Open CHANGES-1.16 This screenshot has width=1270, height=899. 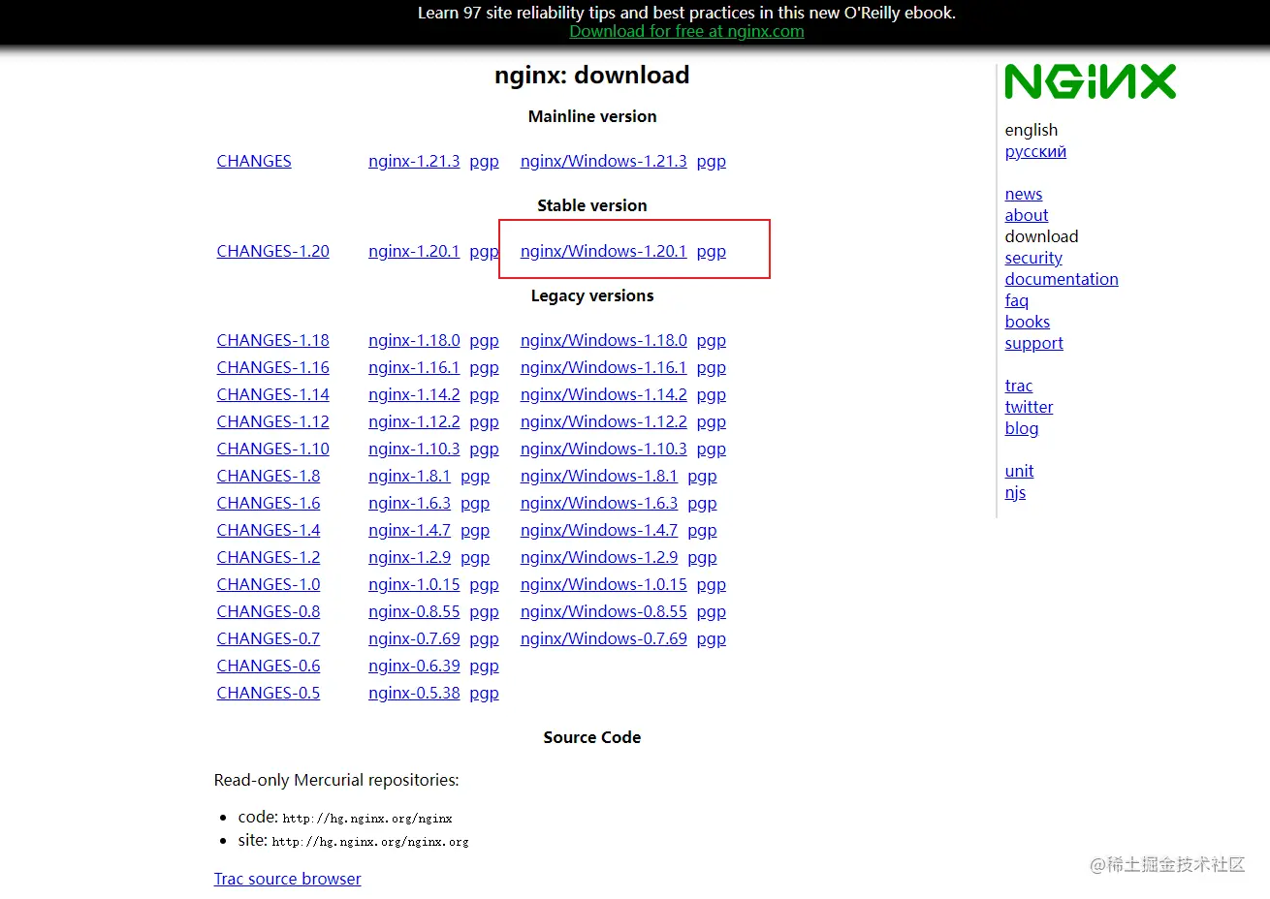(x=272, y=367)
